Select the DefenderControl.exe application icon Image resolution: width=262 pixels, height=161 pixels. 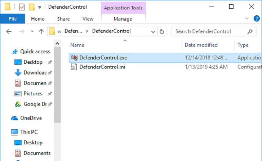(74, 58)
